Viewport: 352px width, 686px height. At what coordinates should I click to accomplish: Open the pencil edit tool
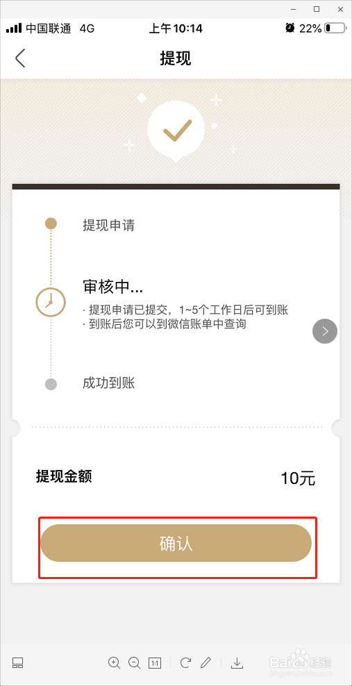(206, 663)
